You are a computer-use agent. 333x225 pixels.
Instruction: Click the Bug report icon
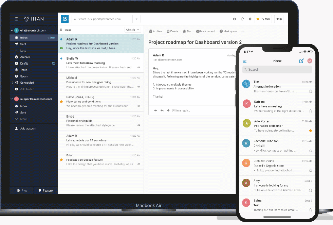19,191
